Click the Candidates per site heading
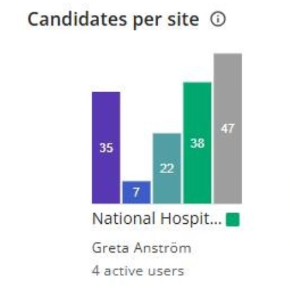Screen dimensions: 290x301 pyautogui.click(x=113, y=19)
